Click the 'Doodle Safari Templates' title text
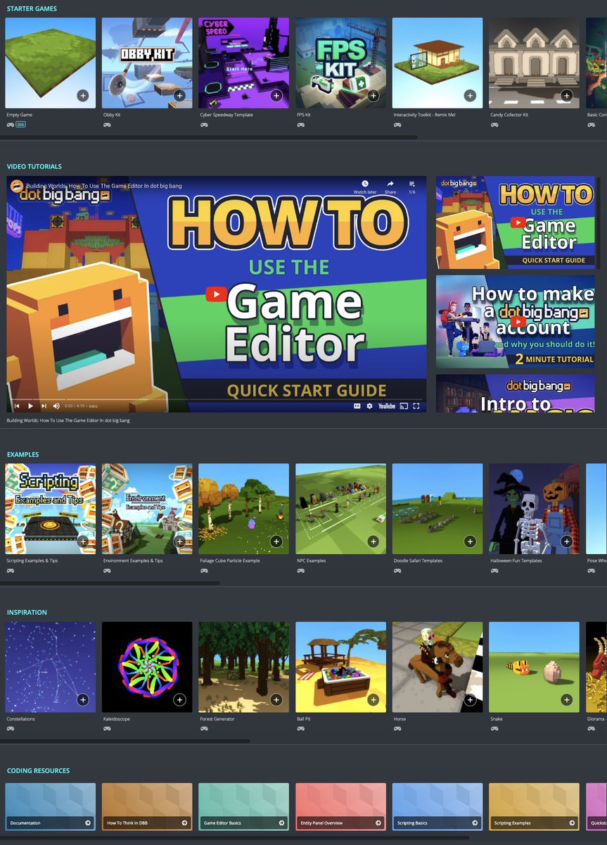The image size is (607, 845). tap(418, 561)
